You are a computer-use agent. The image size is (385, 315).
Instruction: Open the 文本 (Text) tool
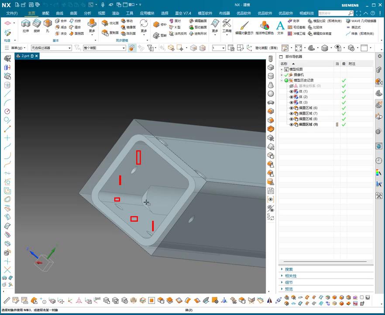280,25
